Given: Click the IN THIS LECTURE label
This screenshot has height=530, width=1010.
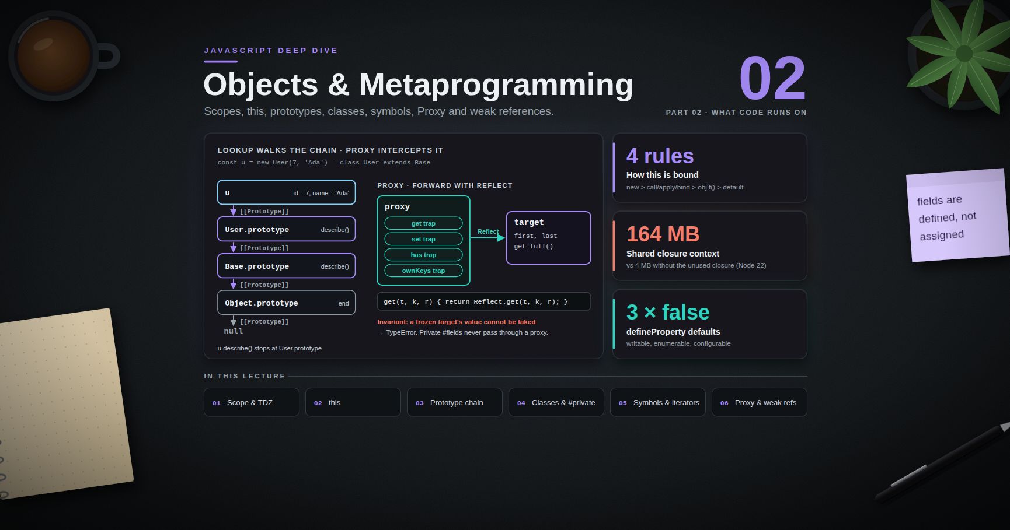Looking at the screenshot, I should pos(245,376).
